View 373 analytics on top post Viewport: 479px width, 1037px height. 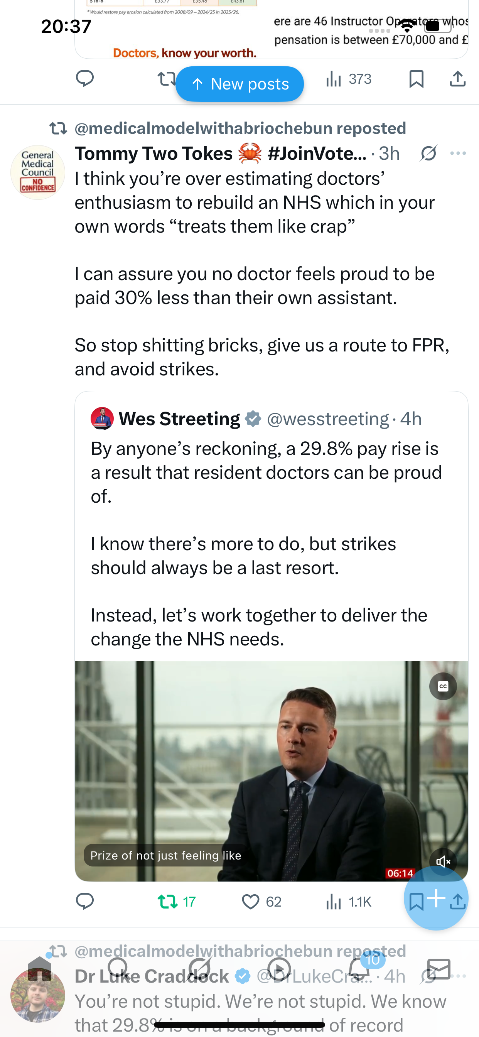click(349, 79)
